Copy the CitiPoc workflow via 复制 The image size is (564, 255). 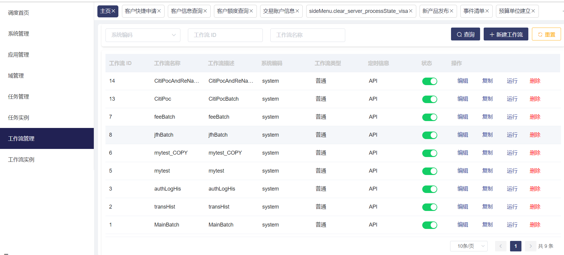(487, 99)
